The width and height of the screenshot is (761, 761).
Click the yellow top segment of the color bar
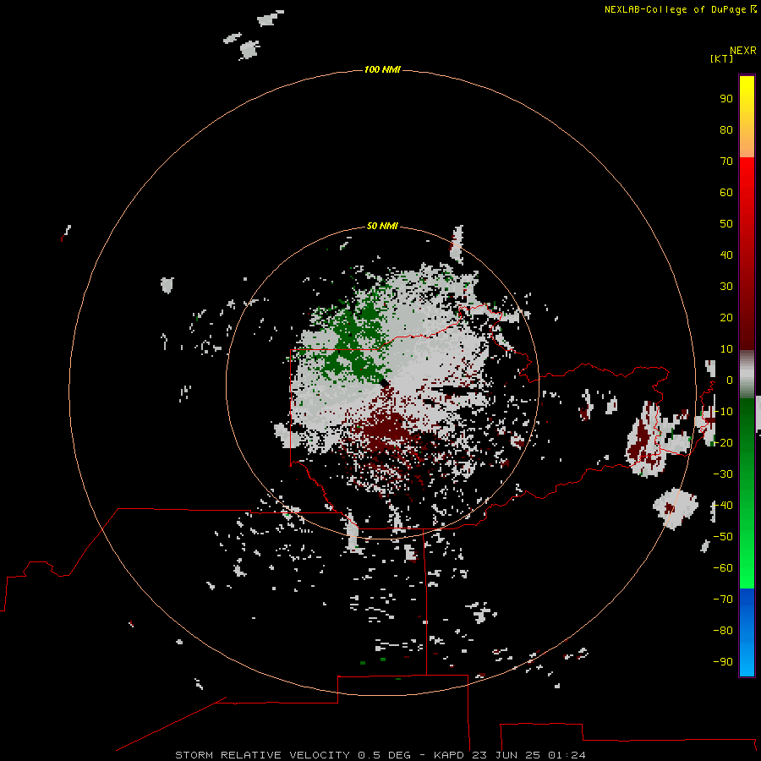(747, 117)
